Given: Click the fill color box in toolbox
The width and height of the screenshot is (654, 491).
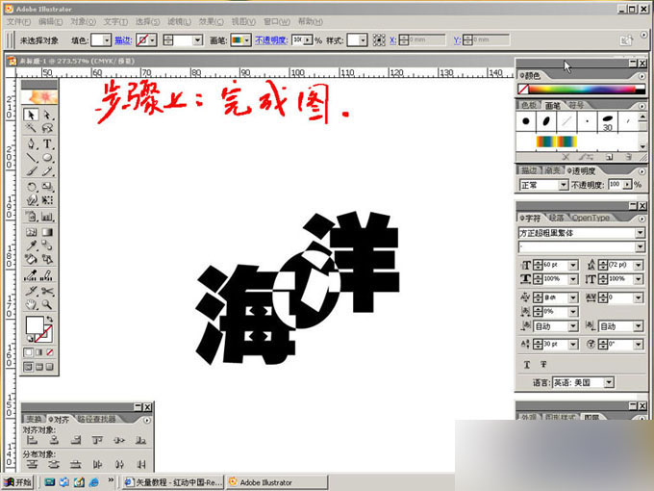Looking at the screenshot, I should pos(35,325).
